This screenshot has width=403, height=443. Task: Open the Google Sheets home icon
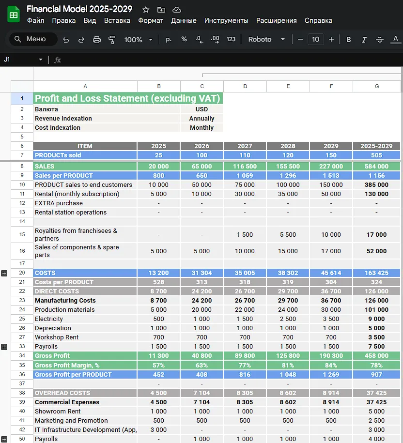pyautogui.click(x=13, y=15)
